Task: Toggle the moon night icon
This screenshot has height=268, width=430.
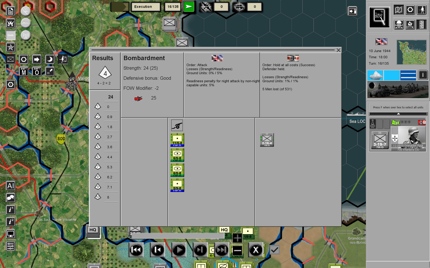Action: pos(50,60)
